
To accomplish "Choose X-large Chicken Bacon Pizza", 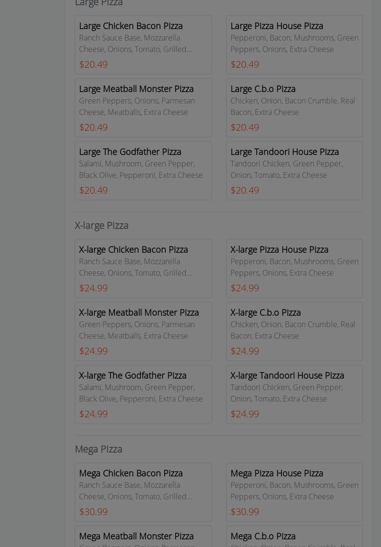I will [x=143, y=268].
